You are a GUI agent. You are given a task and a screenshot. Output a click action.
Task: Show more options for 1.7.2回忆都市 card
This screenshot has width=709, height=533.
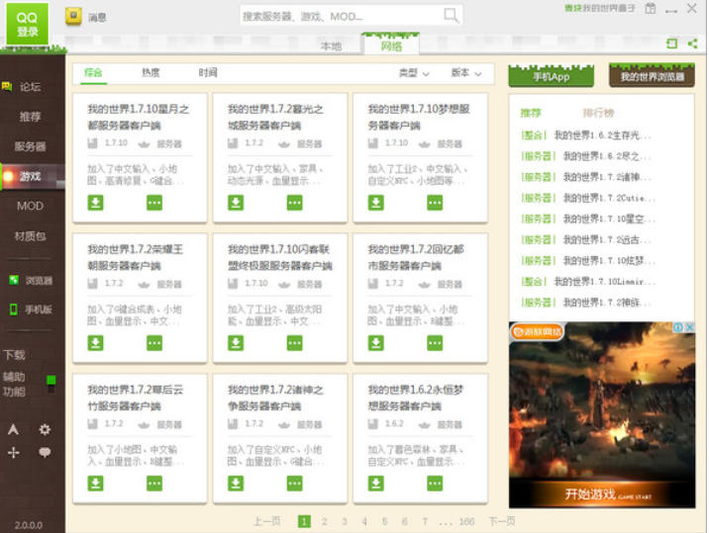435,343
